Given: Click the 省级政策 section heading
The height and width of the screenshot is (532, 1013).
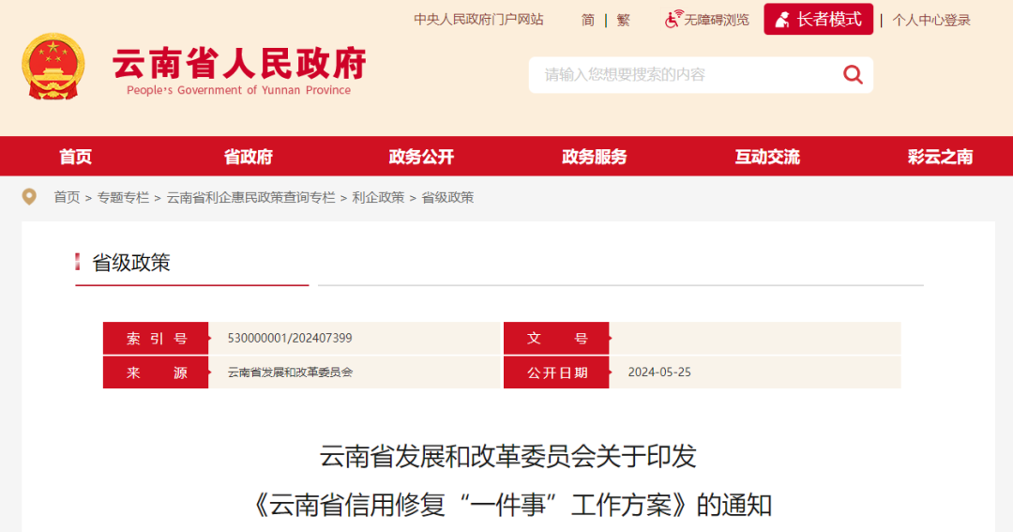Looking at the screenshot, I should point(131,263).
